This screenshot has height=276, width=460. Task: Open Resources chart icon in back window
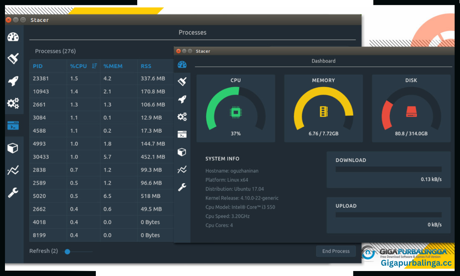(x=13, y=171)
